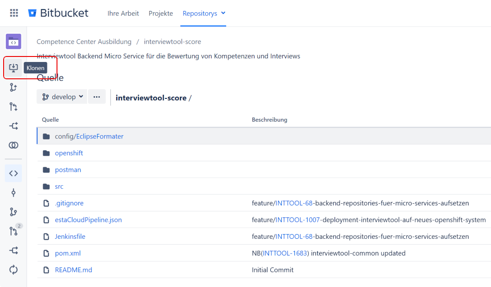Click the Bitbucket logo
The height and width of the screenshot is (287, 491).
pyautogui.click(x=58, y=13)
